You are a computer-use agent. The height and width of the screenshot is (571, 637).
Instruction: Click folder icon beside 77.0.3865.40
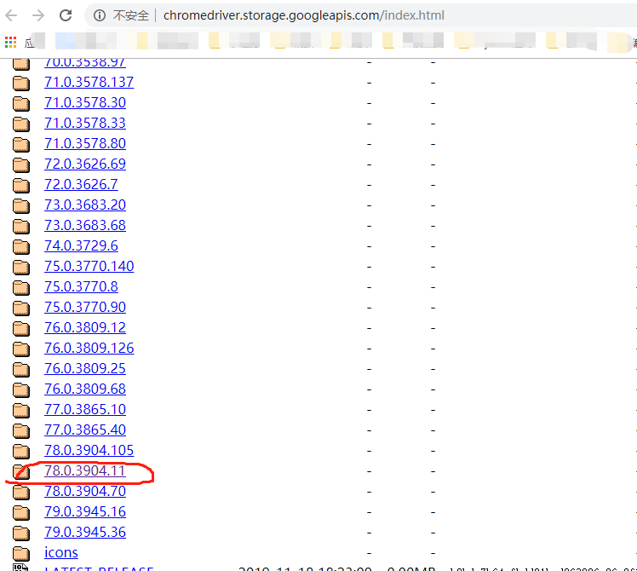[21, 430]
